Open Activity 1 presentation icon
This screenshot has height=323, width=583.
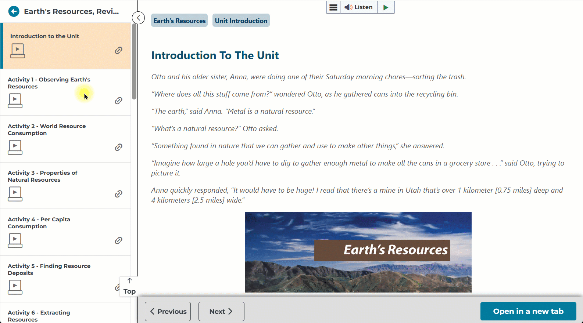click(15, 101)
